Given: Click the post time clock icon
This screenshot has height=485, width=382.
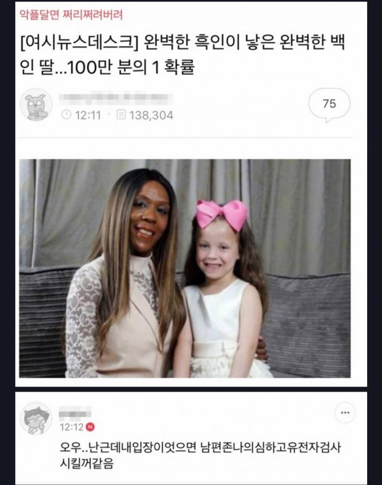Looking at the screenshot, I should [66, 115].
